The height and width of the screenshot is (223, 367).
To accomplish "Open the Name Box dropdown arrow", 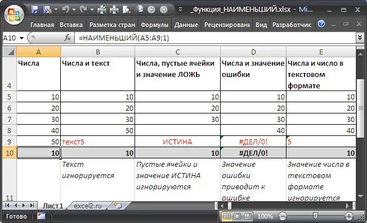I will tap(21, 38).
